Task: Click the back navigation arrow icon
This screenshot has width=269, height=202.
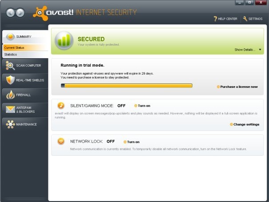Action: 11,13
